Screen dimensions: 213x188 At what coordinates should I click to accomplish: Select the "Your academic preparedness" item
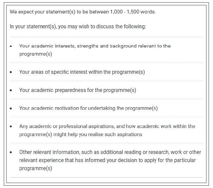point(78,90)
